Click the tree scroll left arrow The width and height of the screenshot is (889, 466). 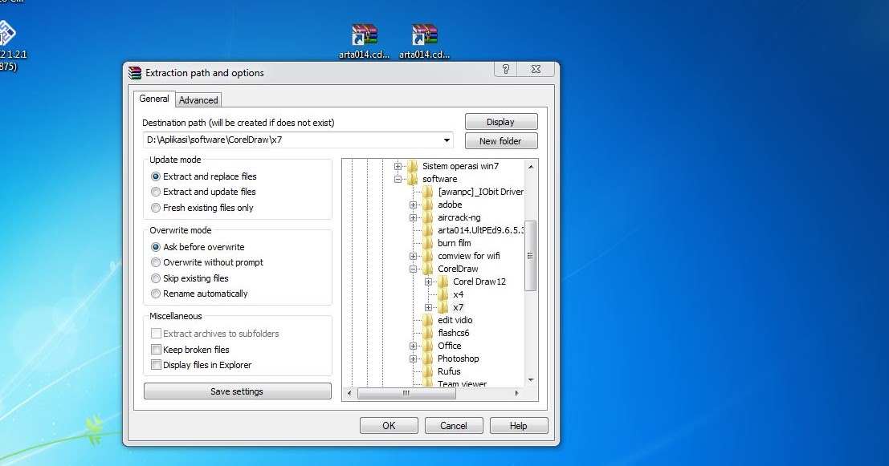coord(349,393)
